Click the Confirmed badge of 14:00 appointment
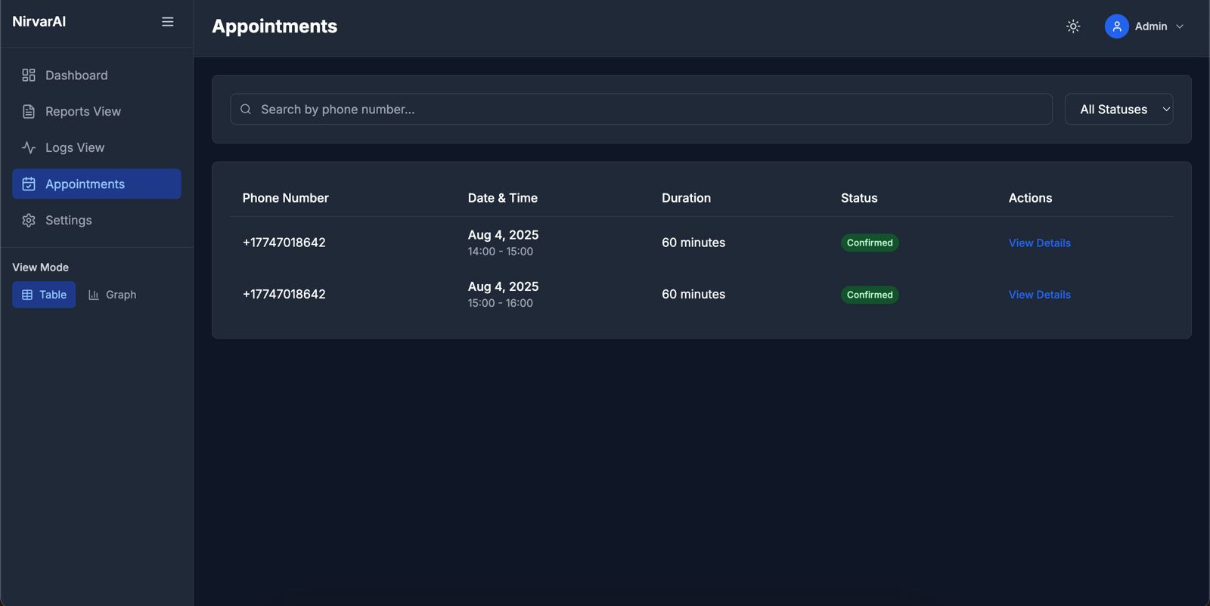Screen dimensions: 1210x606 [870, 243]
